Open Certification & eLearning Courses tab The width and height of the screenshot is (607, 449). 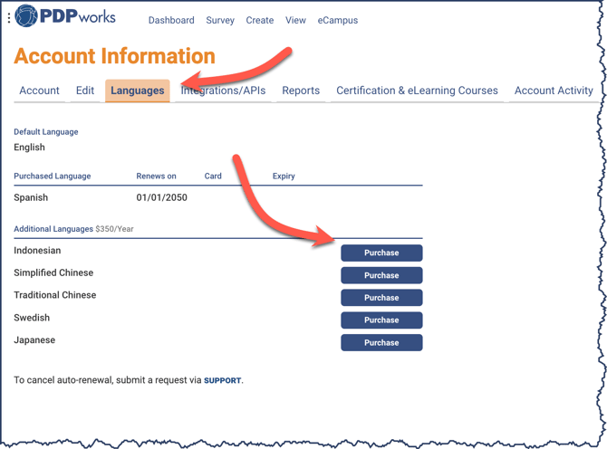click(x=417, y=91)
